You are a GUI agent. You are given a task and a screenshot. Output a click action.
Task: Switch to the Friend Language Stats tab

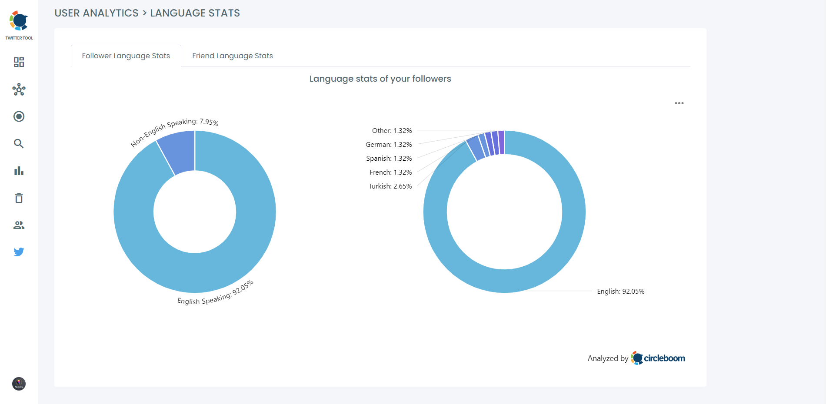point(232,56)
